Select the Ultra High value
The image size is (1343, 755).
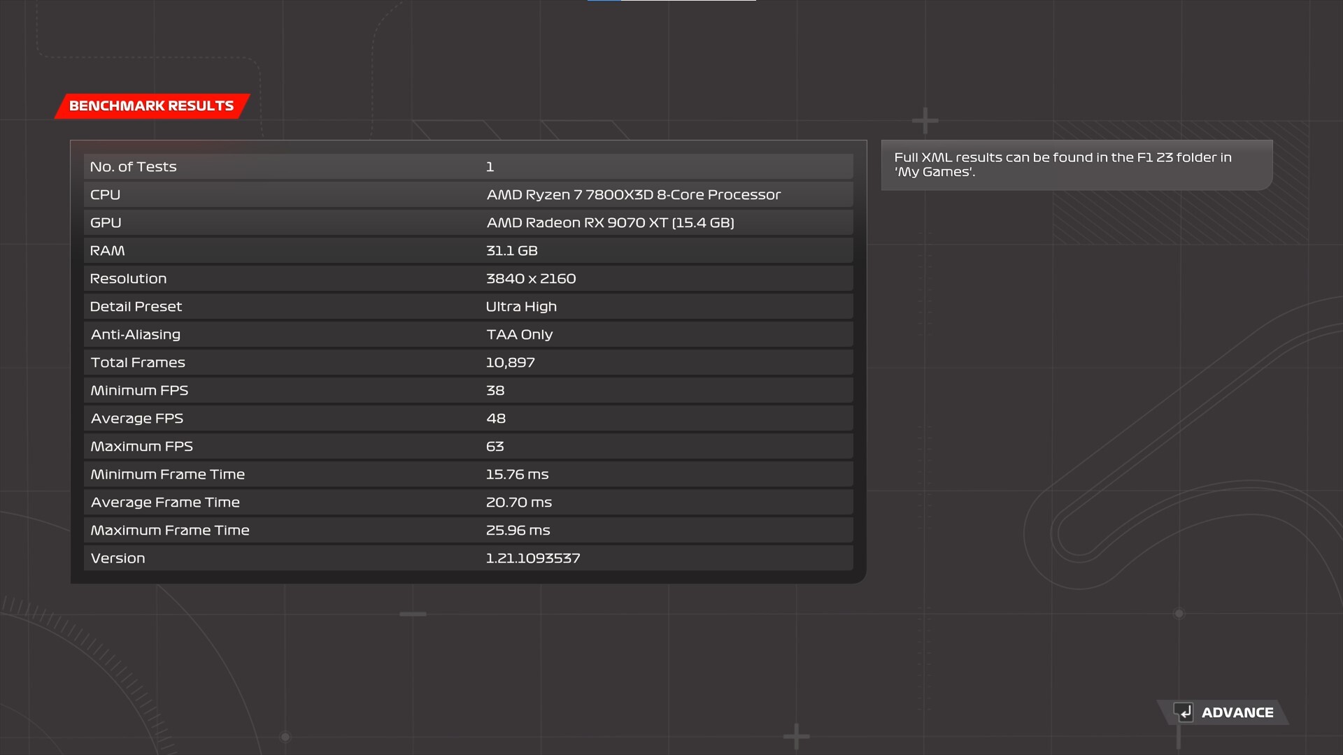pyautogui.click(x=521, y=307)
